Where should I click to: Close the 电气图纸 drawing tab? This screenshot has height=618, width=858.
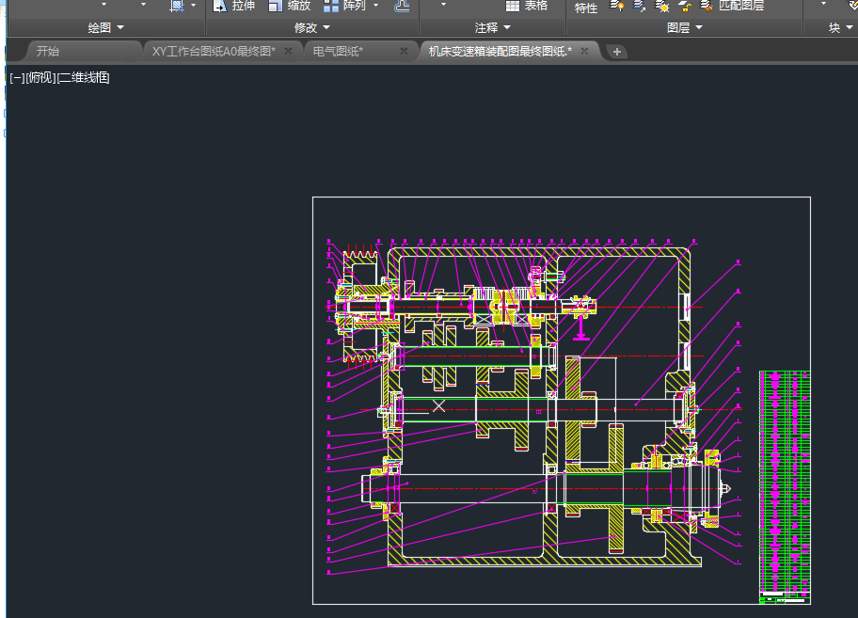404,51
